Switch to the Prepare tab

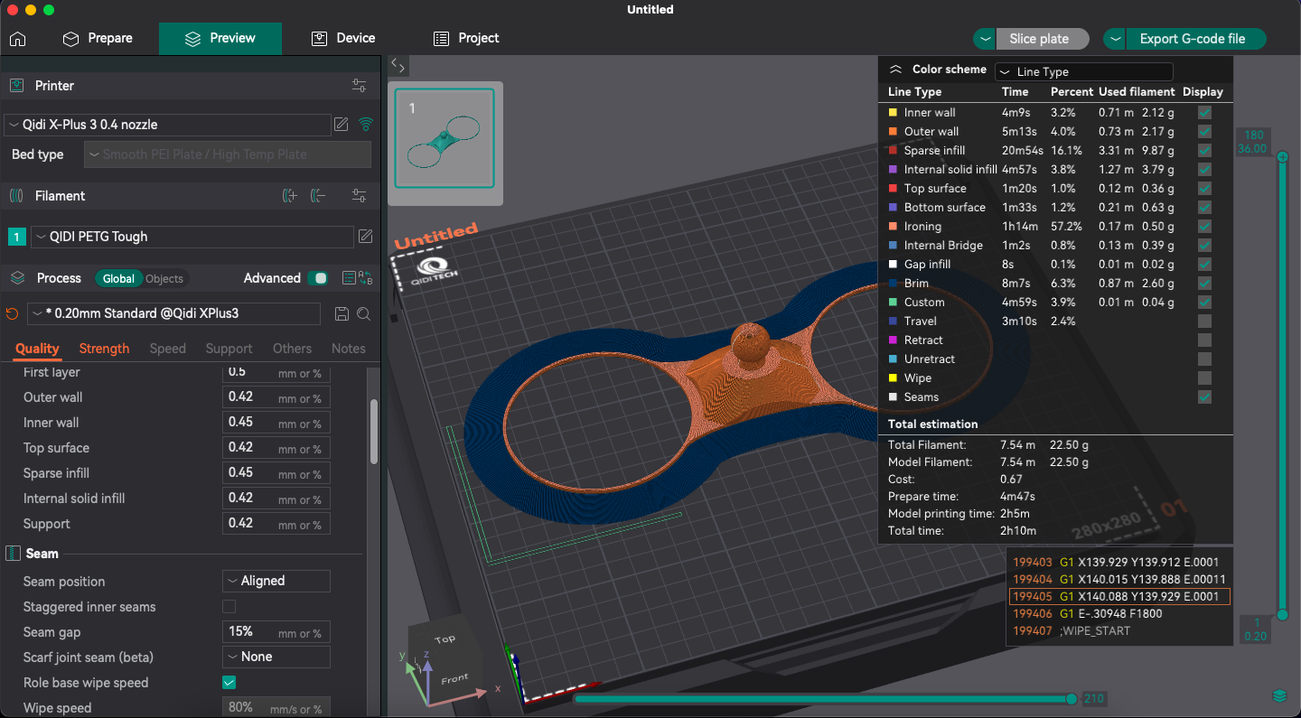pos(98,39)
